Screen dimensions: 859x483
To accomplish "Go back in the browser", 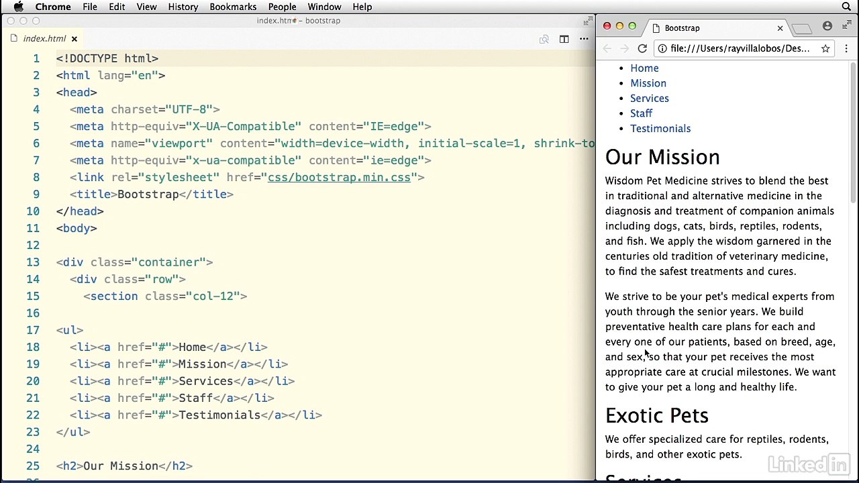I will tap(607, 48).
